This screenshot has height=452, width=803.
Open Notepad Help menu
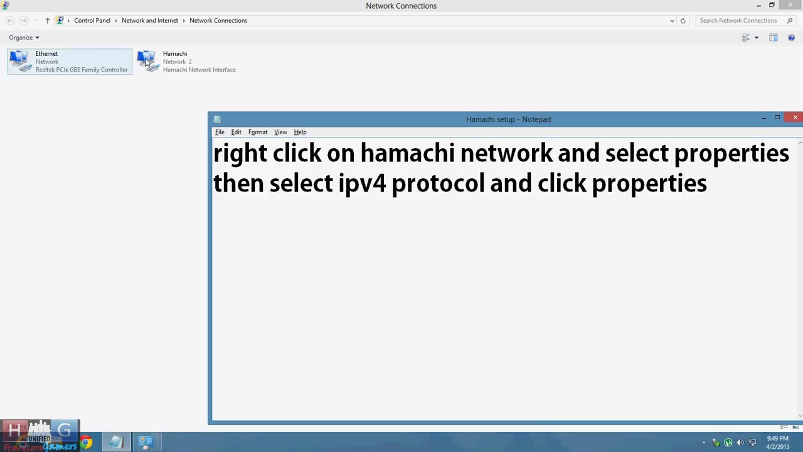[300, 132]
